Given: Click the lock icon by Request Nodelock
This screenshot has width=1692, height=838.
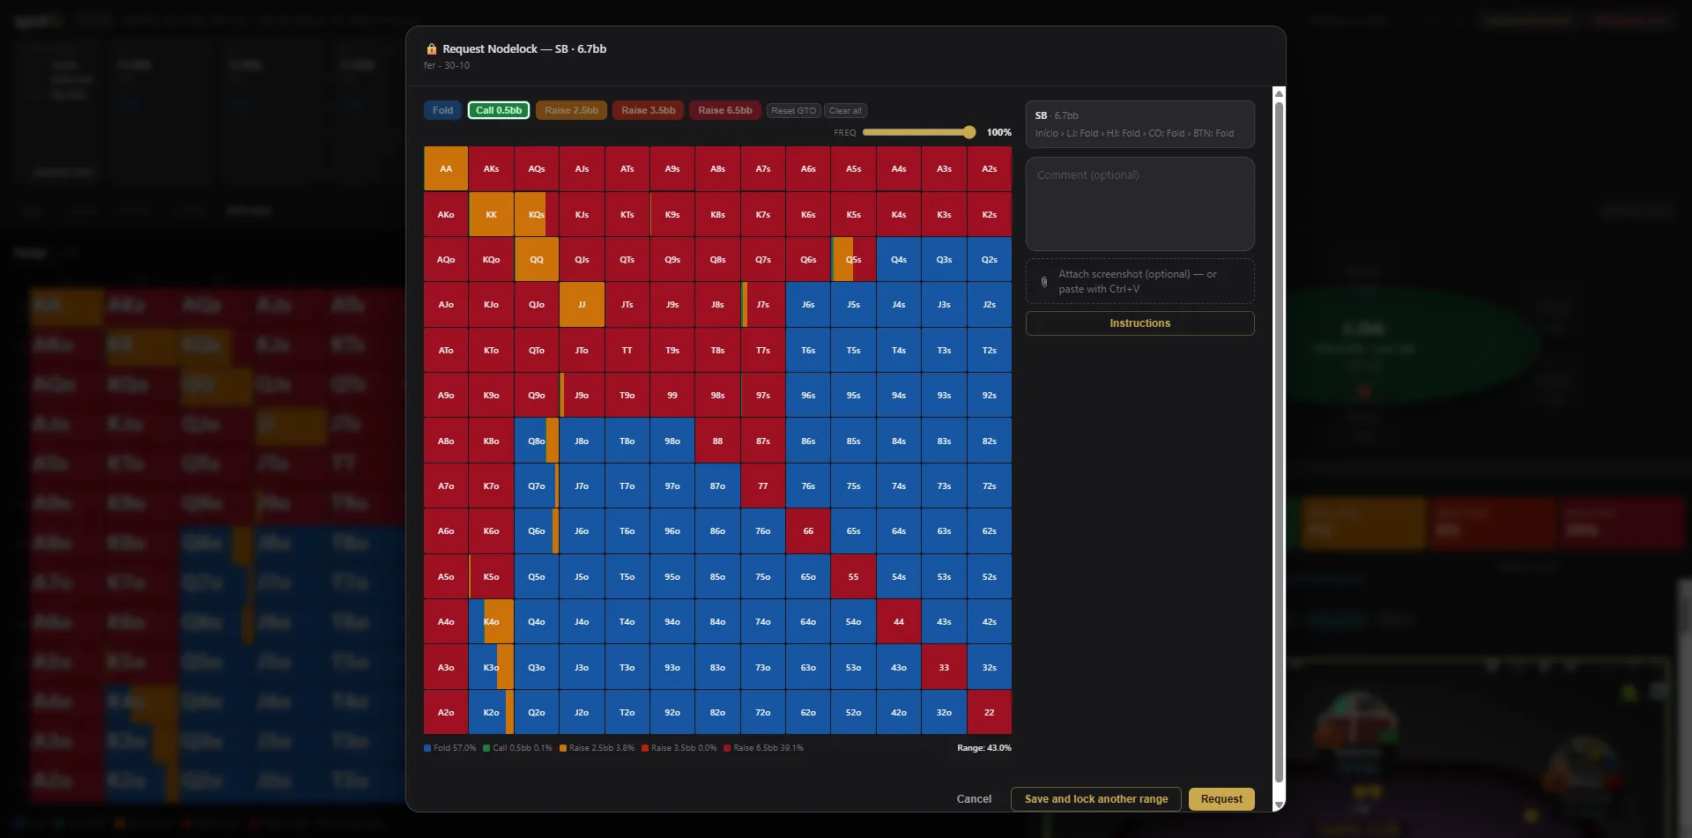Looking at the screenshot, I should click(x=431, y=49).
